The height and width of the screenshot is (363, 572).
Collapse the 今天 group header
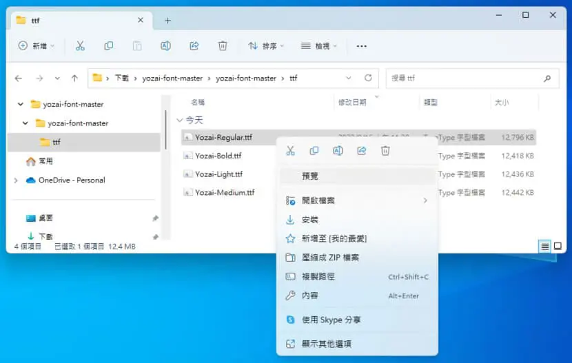pyautogui.click(x=179, y=120)
